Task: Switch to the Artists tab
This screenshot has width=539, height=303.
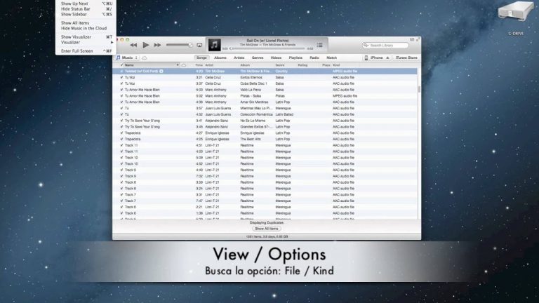Action: point(239,58)
